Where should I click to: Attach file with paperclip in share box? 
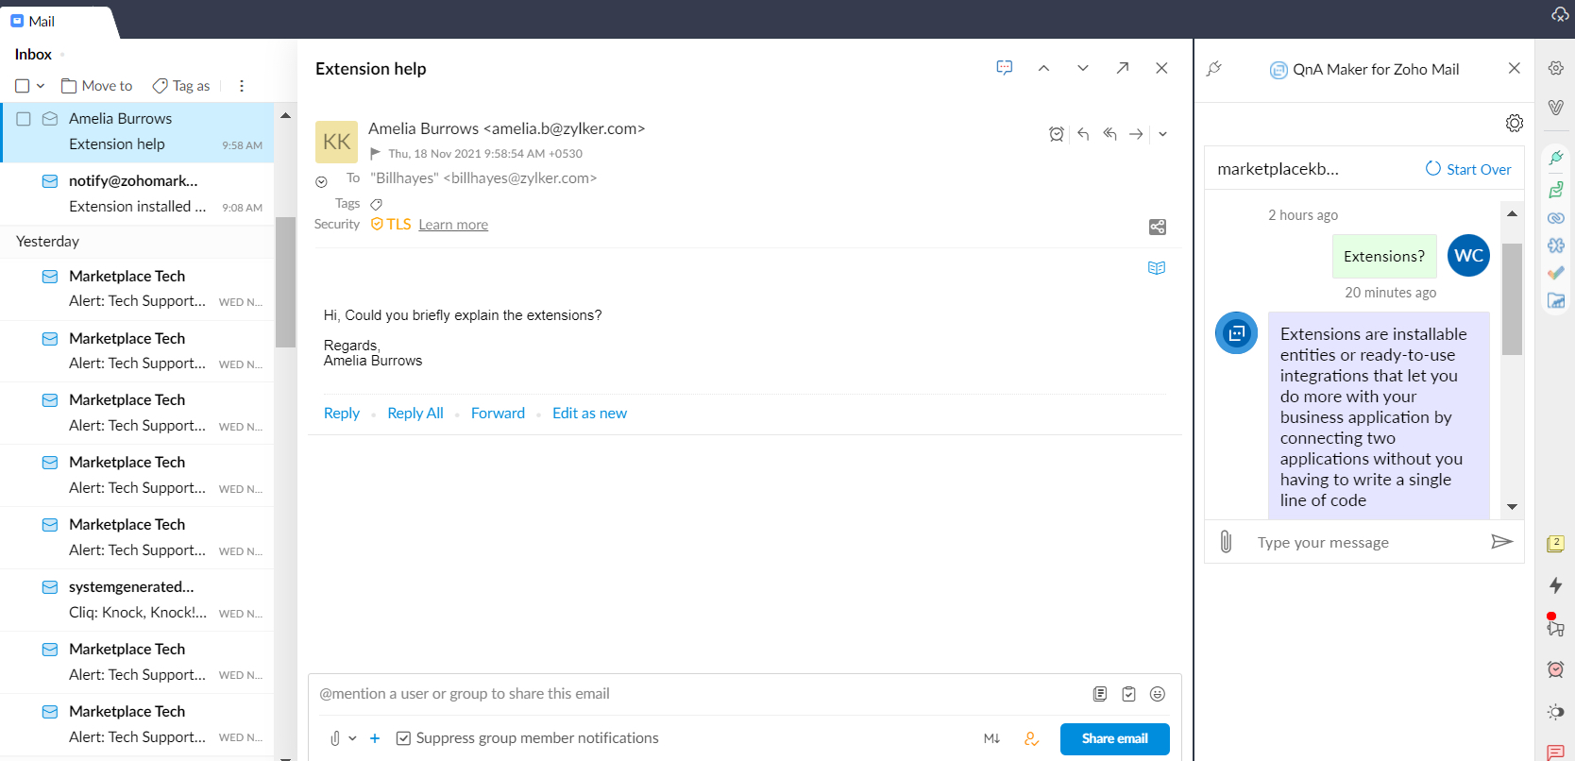coord(334,738)
